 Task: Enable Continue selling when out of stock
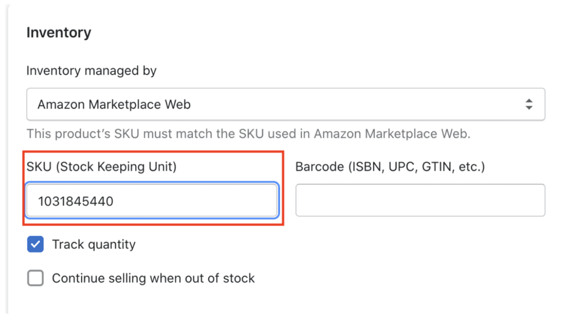[35, 278]
